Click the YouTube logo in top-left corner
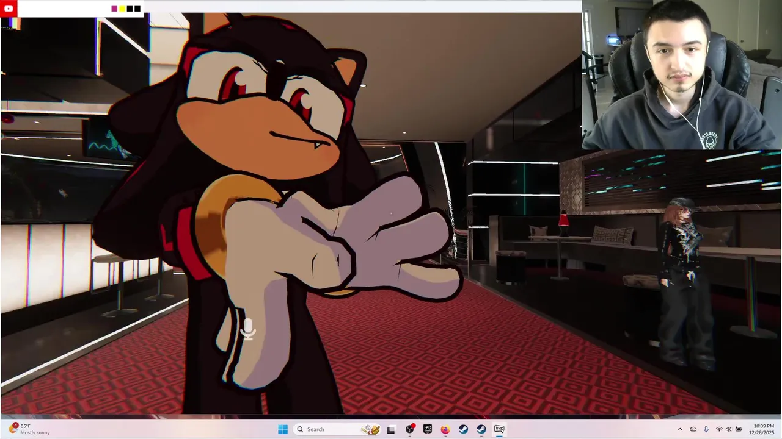Viewport: 782px width, 439px height. click(9, 9)
